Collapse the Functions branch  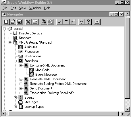[x=15, y=61]
